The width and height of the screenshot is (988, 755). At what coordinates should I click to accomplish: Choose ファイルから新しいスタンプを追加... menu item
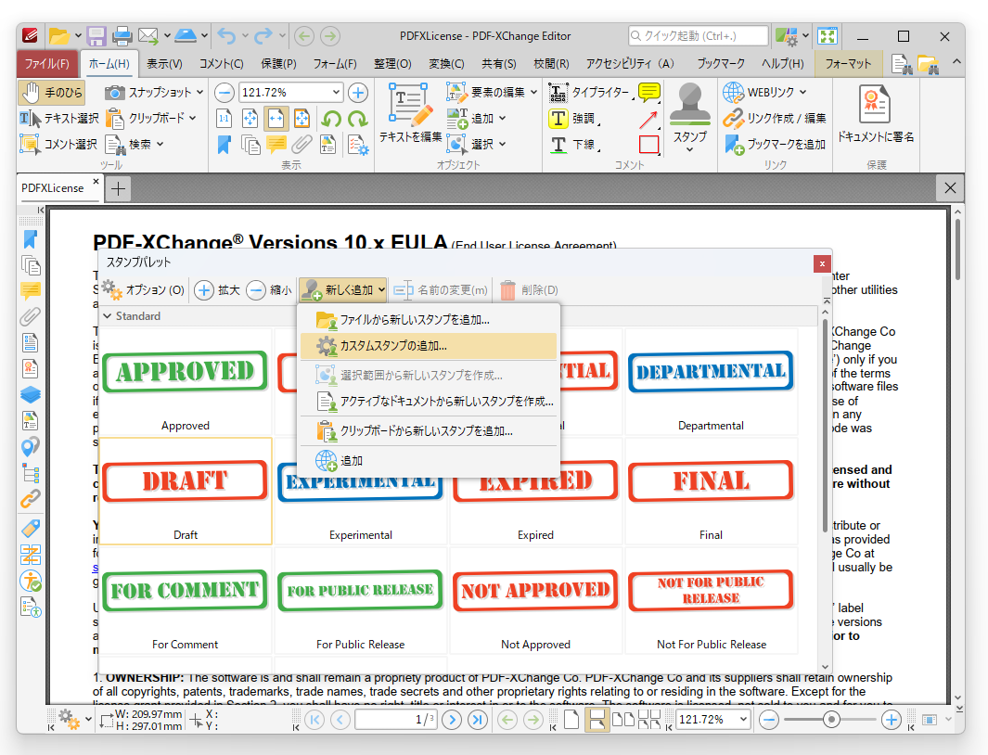click(x=429, y=320)
